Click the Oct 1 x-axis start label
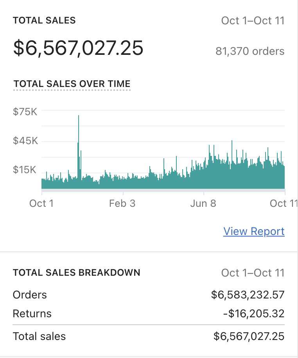 coord(41,203)
